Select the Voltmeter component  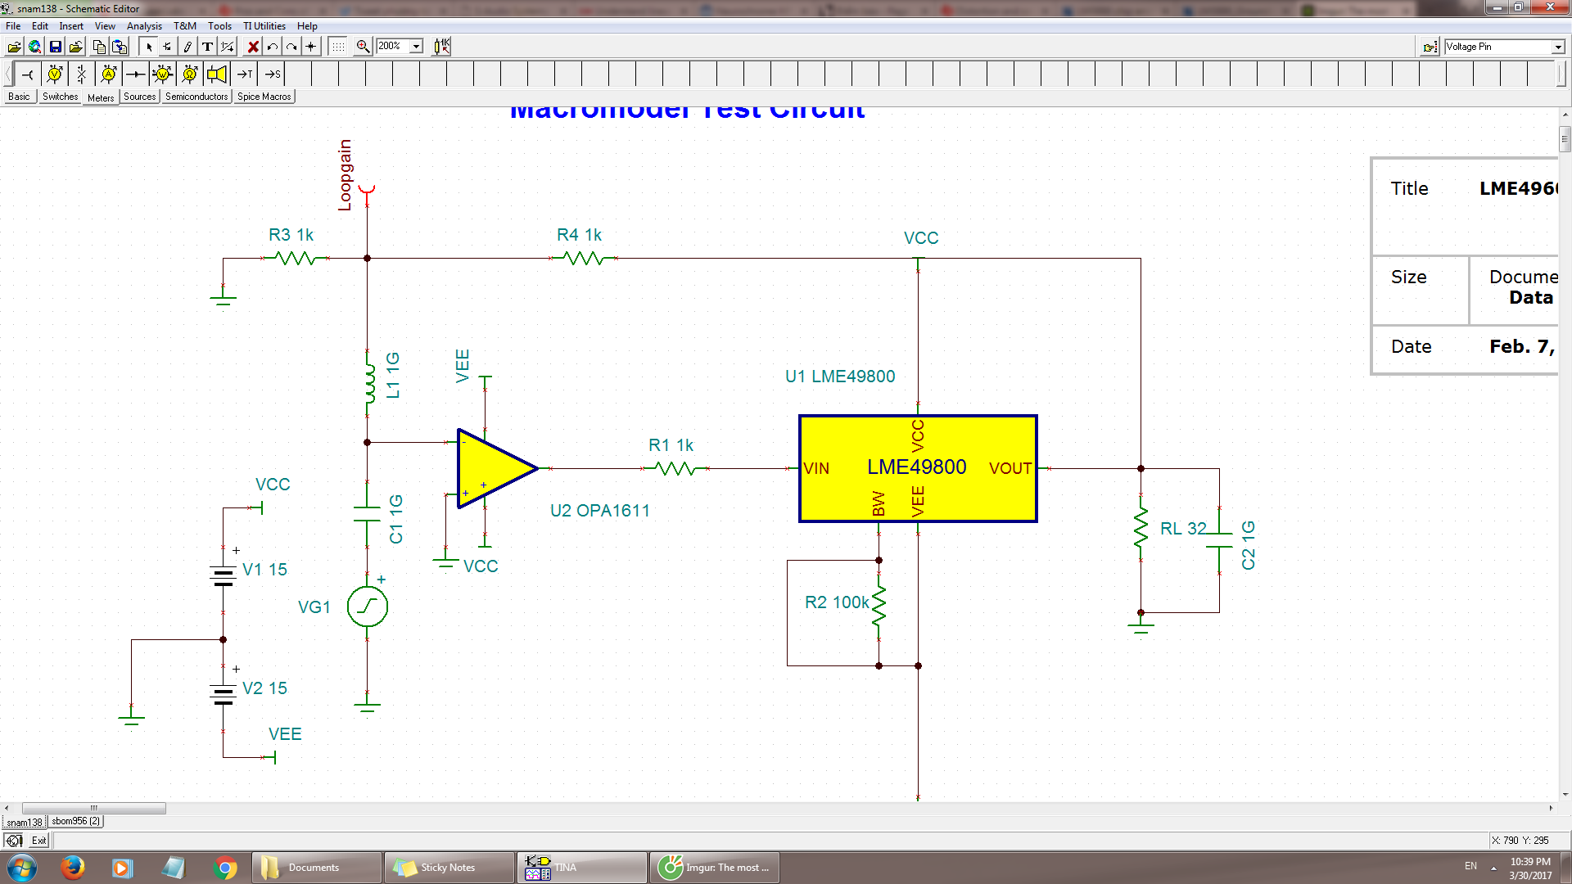click(54, 74)
